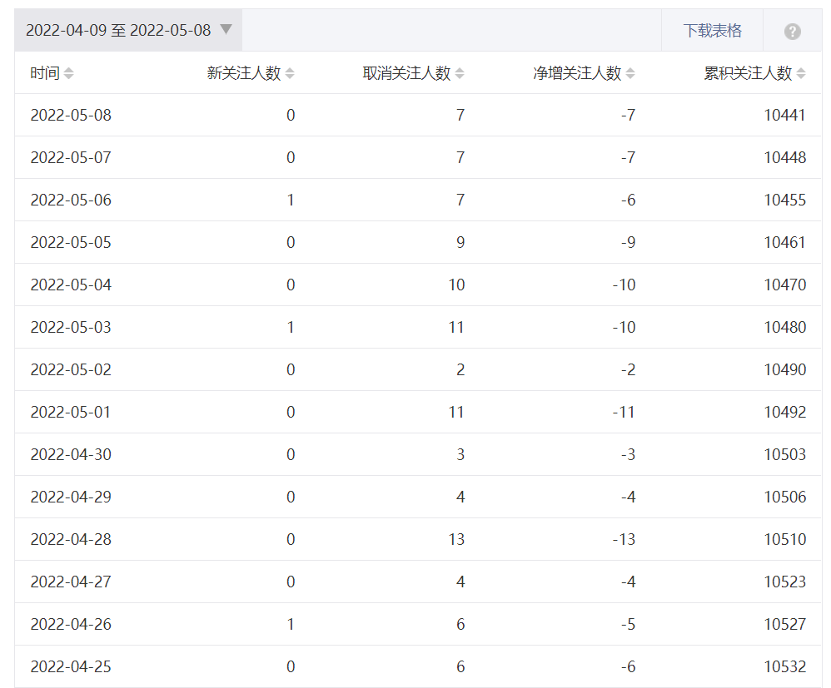Click cumulative followers value 10527

[785, 624]
